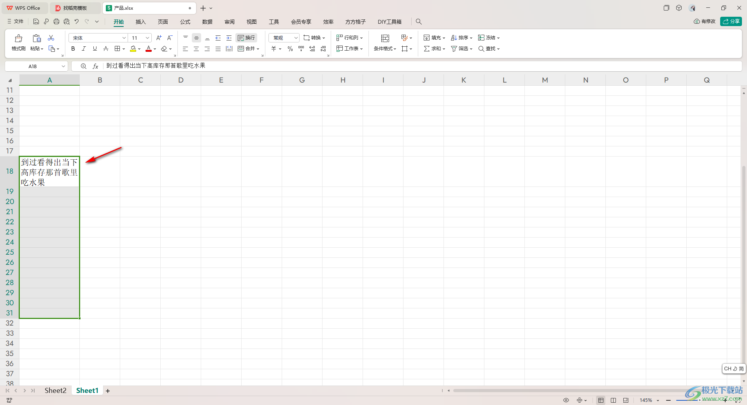Toggle align text left
747x405 pixels.
coord(186,49)
